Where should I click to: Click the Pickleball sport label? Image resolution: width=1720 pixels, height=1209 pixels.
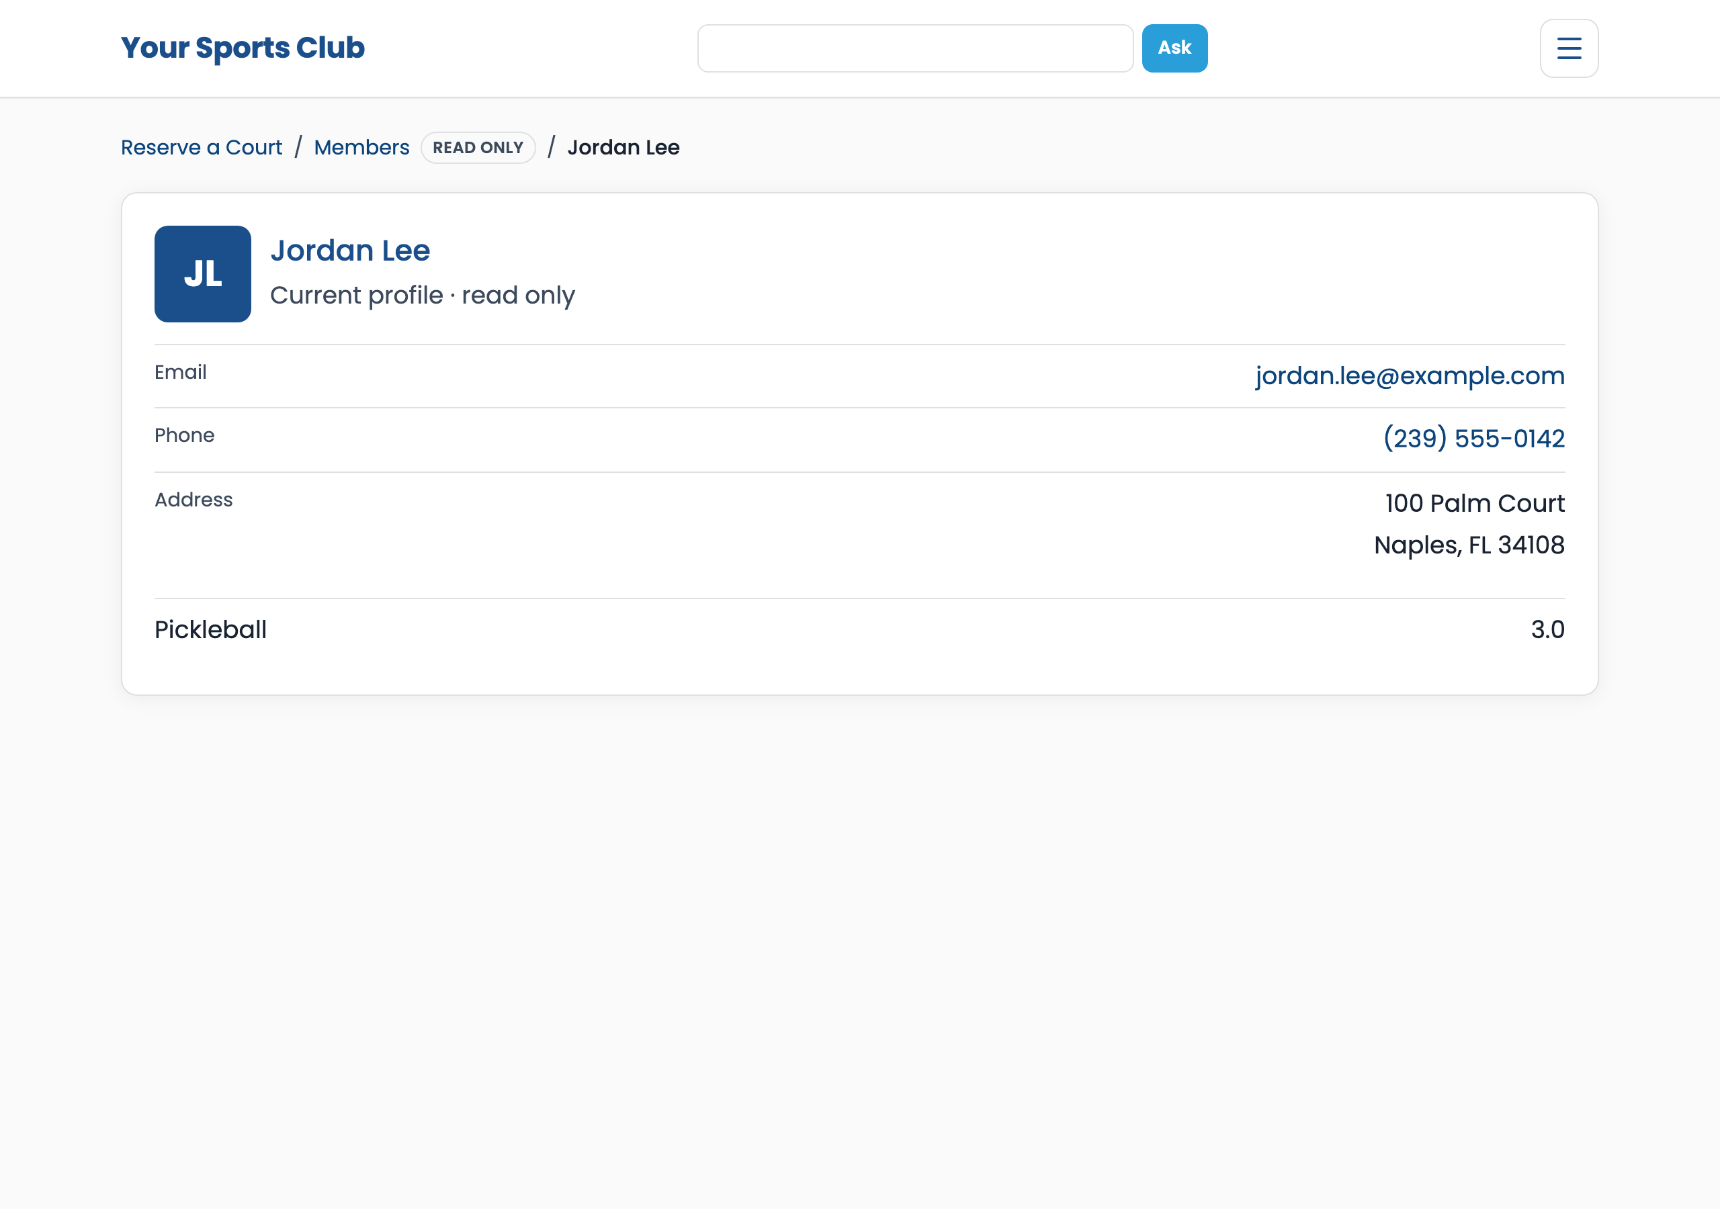click(210, 630)
